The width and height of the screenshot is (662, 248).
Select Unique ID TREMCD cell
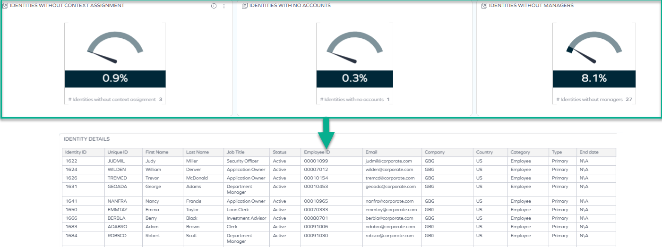click(123, 178)
